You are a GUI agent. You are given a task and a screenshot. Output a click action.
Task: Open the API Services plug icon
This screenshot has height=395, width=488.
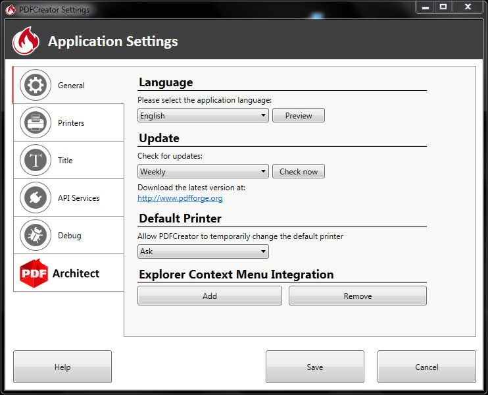pos(36,197)
